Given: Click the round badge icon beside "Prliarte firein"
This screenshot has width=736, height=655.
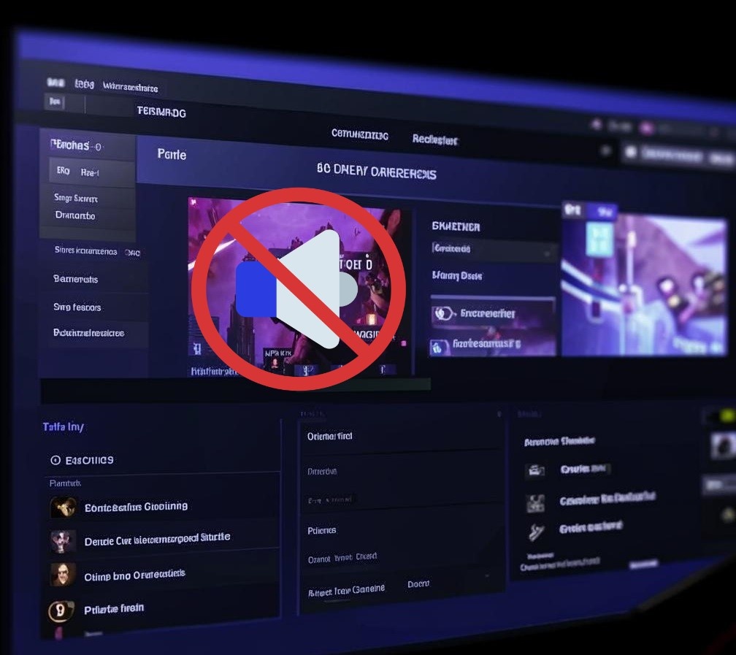Looking at the screenshot, I should click(x=61, y=610).
